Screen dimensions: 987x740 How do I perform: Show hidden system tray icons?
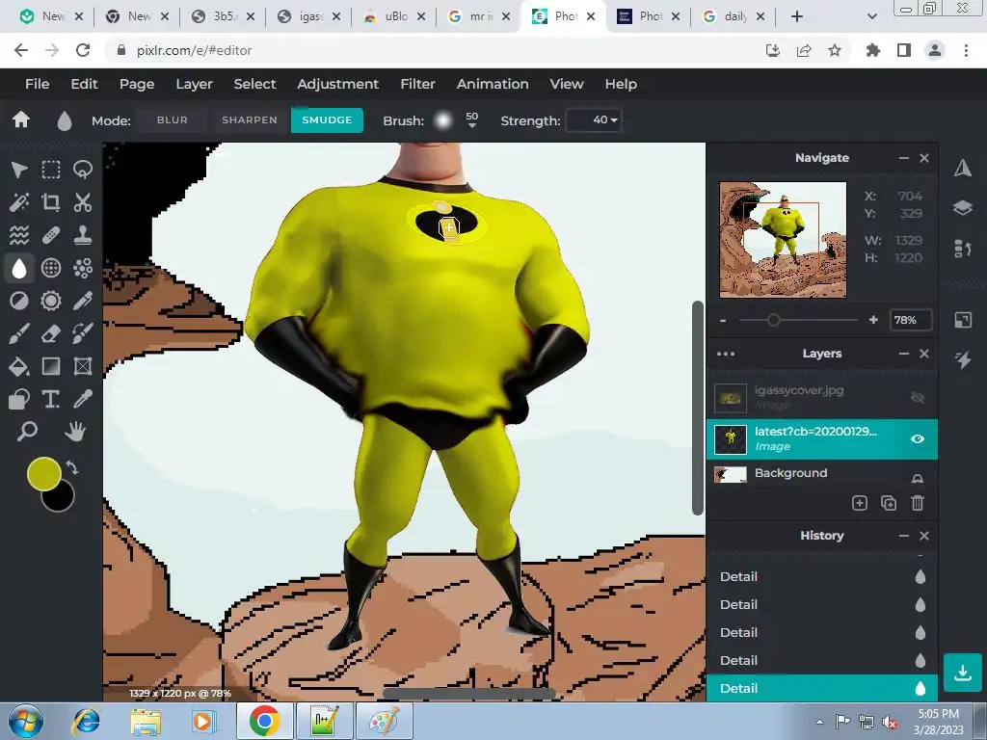pyautogui.click(x=819, y=722)
